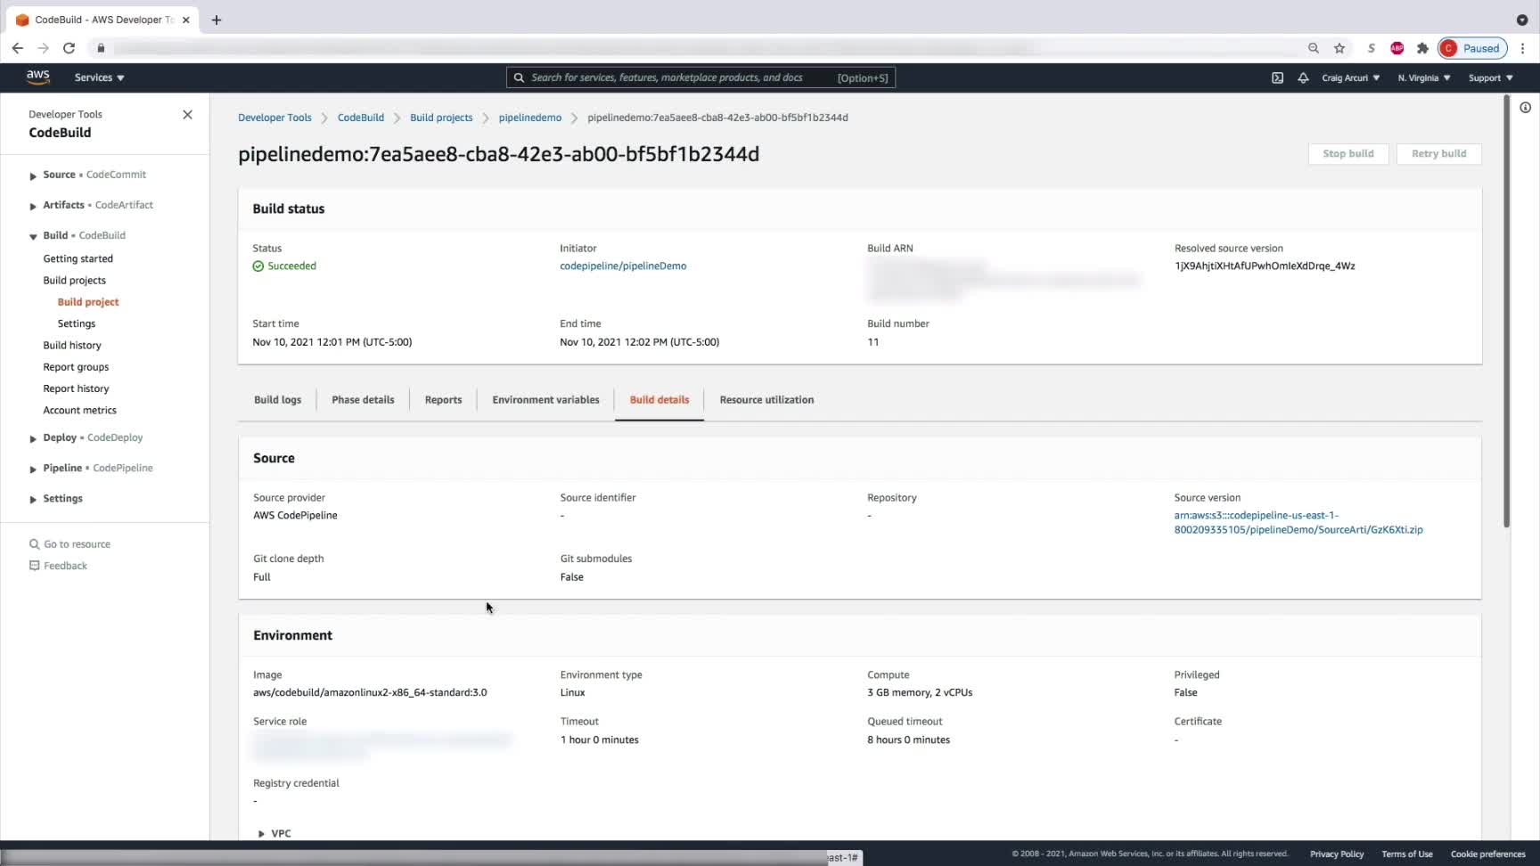This screenshot has width=1540, height=866.
Task: Open Report history in sidebar
Action: [x=76, y=388]
